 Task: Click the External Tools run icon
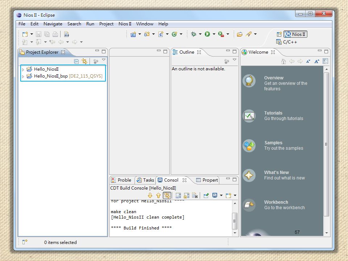pyautogui.click(x=221, y=34)
